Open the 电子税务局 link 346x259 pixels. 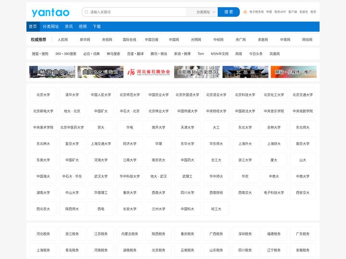click(x=257, y=12)
